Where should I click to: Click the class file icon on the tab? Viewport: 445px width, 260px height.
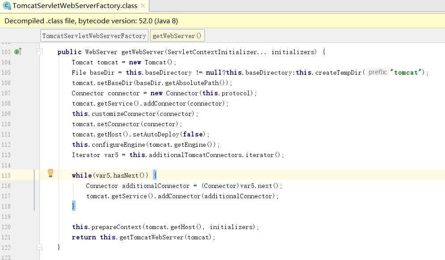pos(7,6)
